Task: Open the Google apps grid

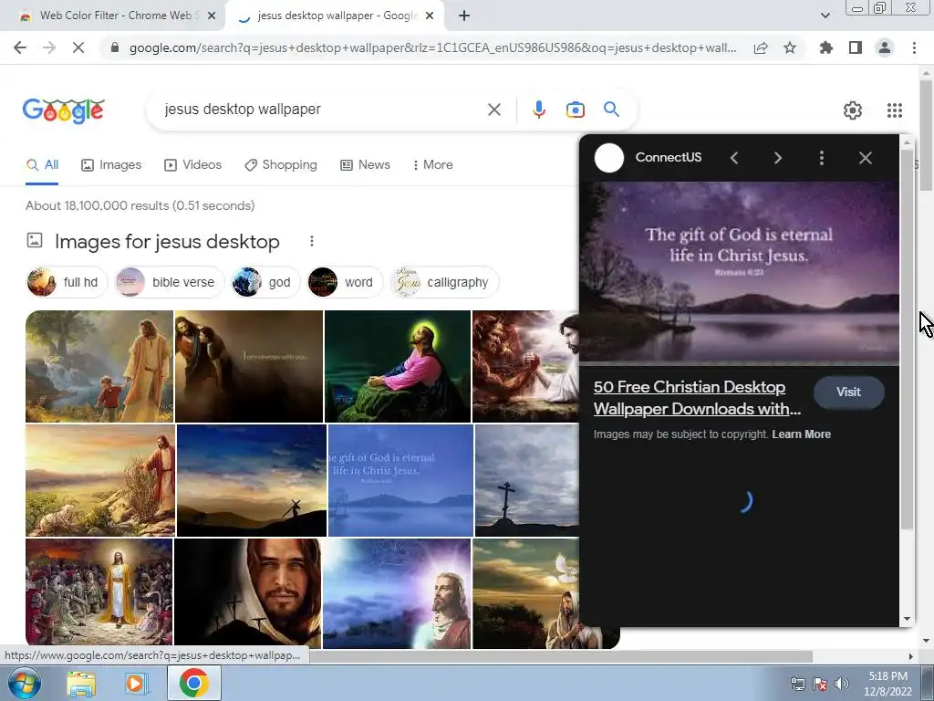Action: click(x=895, y=110)
